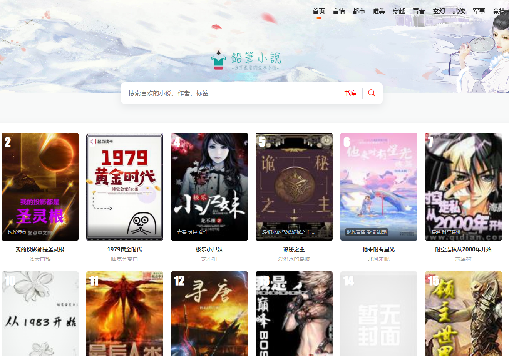Open the 寻唐 cover ranked 12
The height and width of the screenshot is (356, 509).
[x=209, y=314]
